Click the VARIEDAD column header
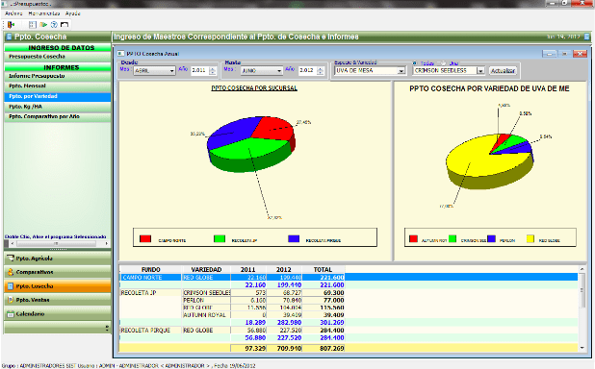Screen dimensions: 595x369 pyautogui.click(x=206, y=269)
